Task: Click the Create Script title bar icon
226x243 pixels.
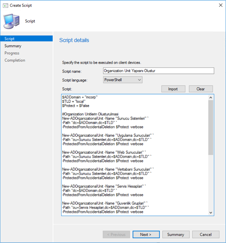Action: tap(5, 5)
